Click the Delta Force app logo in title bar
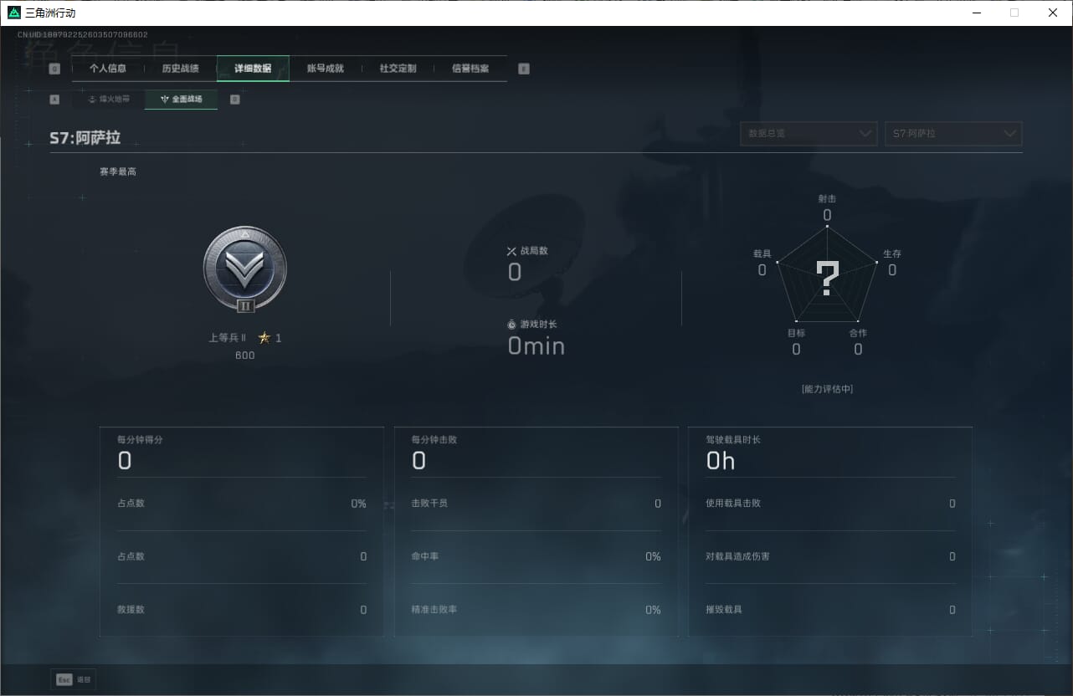Screen dimensions: 1073x696 pos(14,13)
